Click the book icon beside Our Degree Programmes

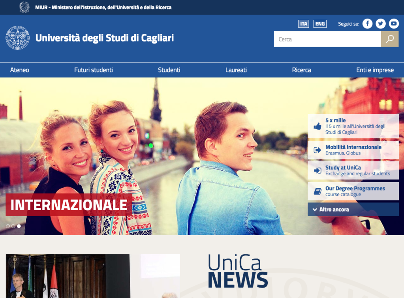tap(317, 191)
